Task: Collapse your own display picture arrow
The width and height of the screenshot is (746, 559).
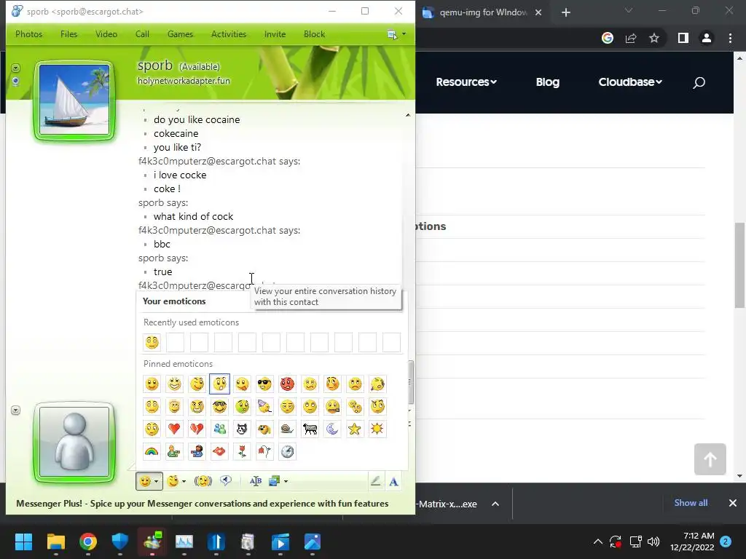Action: (16, 411)
